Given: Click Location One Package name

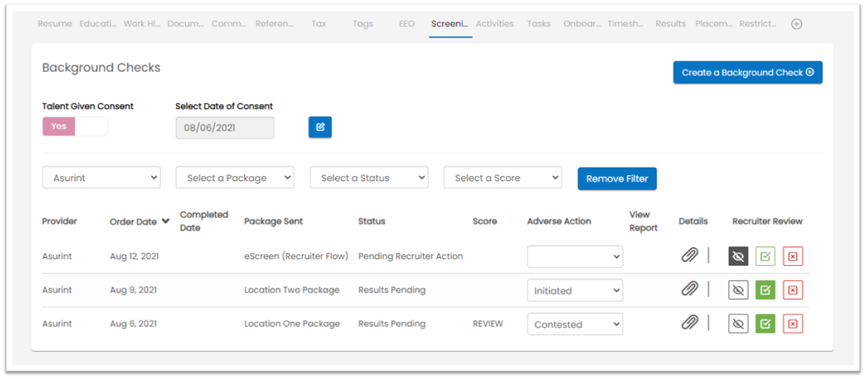Looking at the screenshot, I should click(292, 323).
